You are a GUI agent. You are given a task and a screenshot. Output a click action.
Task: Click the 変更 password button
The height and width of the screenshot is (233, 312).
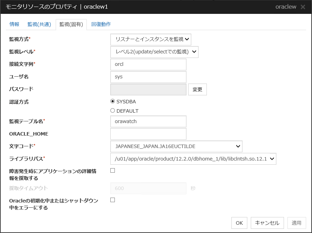(198, 89)
